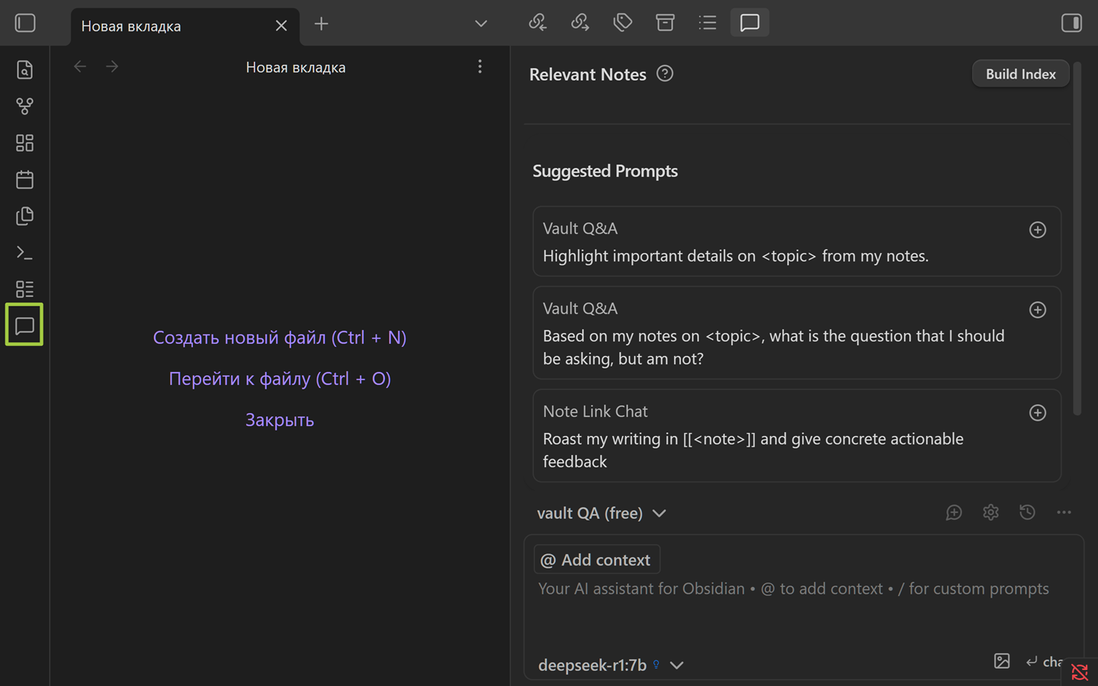Screen dimensions: 1098x686
Task: Open the tab list chevron dropdown
Action: click(x=481, y=24)
